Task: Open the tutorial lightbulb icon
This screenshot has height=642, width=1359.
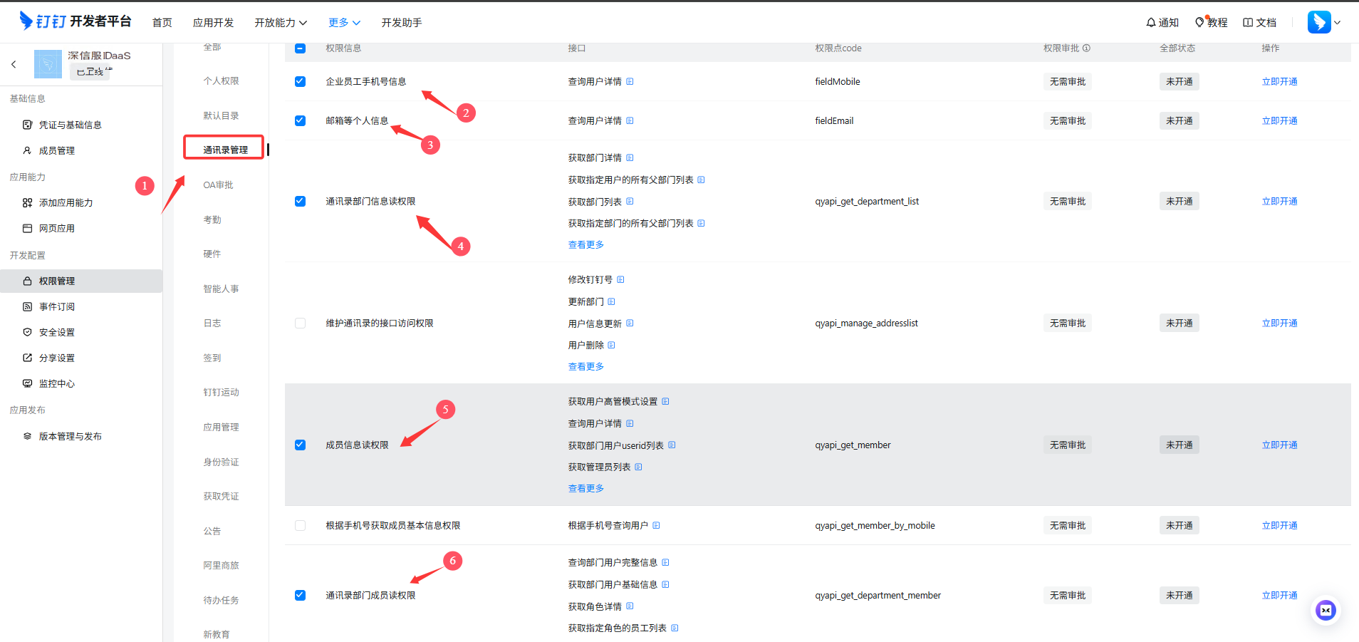Action: (x=1199, y=23)
